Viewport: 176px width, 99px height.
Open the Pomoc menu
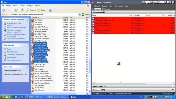[x=37, y=5]
